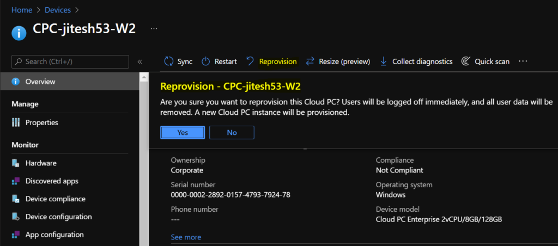Click the Monitor section heading
Screen dimensions: 558x246
(x=25, y=145)
